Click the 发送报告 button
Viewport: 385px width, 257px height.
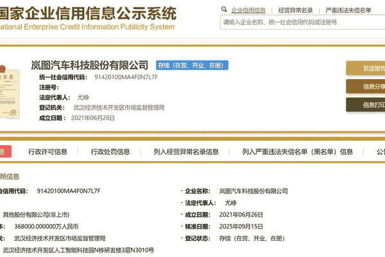point(366,68)
